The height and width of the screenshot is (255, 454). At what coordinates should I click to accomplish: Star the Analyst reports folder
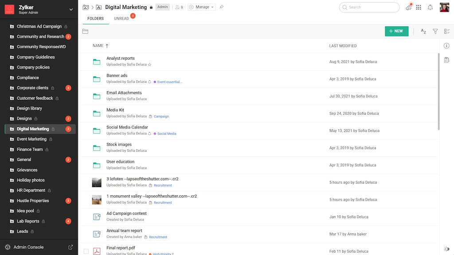(149, 65)
